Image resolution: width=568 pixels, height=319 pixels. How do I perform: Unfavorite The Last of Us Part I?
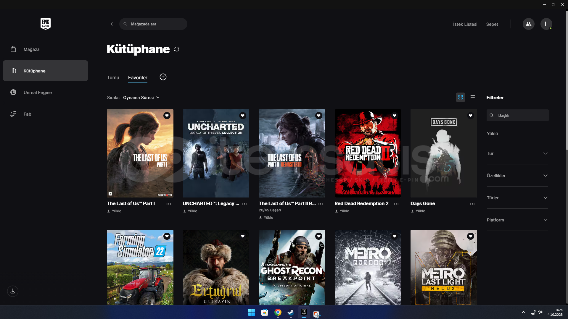(x=167, y=116)
